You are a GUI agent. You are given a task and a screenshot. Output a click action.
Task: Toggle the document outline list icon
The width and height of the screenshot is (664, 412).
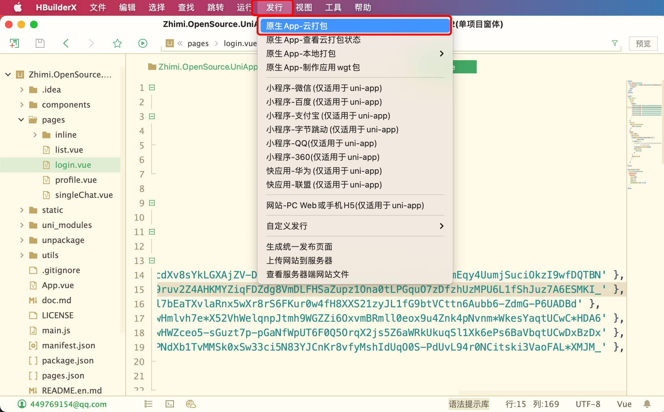pyautogui.click(x=148, y=404)
